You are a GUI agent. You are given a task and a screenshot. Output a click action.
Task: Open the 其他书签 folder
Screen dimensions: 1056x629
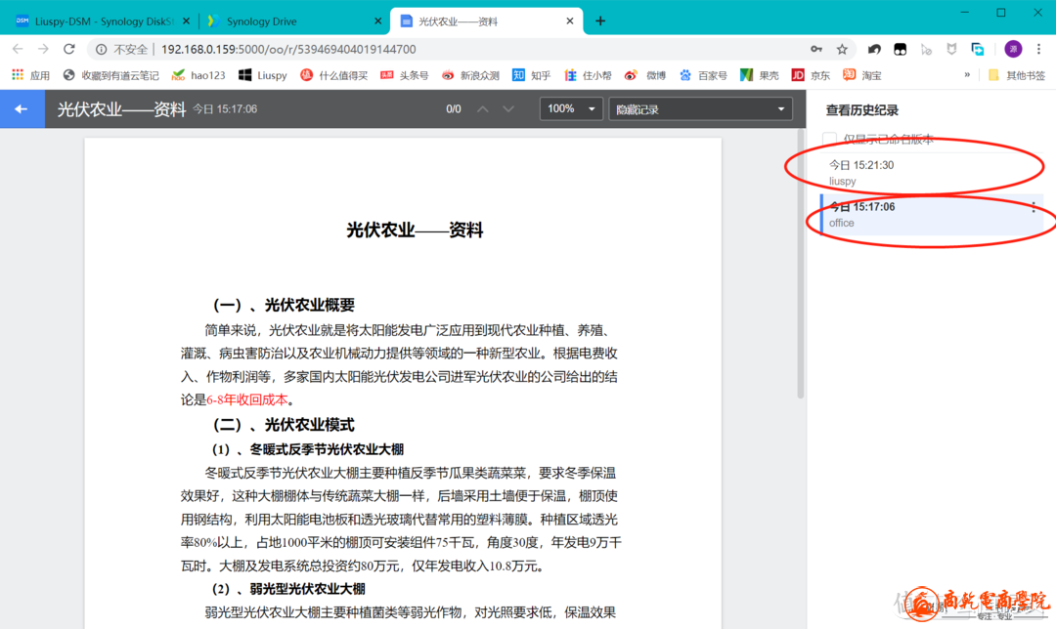point(1016,75)
